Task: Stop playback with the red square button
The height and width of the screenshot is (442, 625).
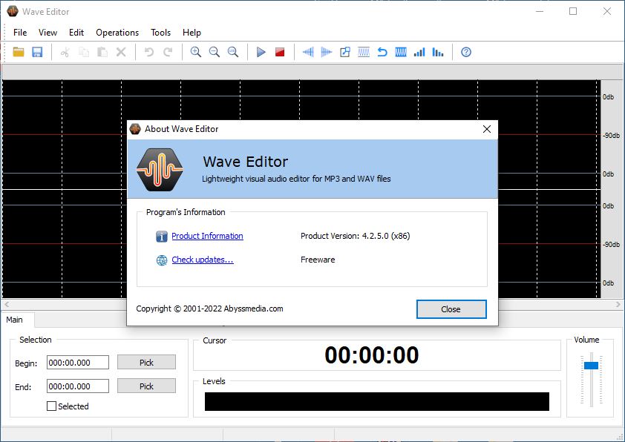Action: coord(280,52)
